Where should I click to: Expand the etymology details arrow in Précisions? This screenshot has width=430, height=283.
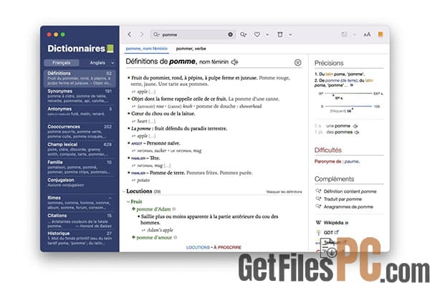tap(352, 85)
